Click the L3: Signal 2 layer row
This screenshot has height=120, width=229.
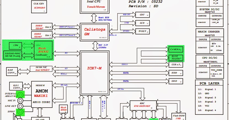pos(207,98)
